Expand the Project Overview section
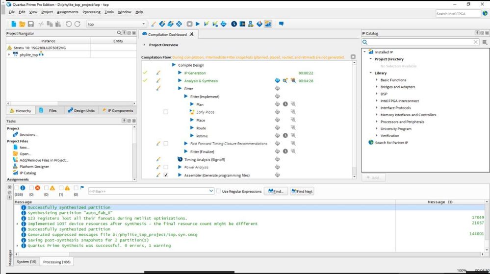The height and width of the screenshot is (274, 490). [x=144, y=45]
